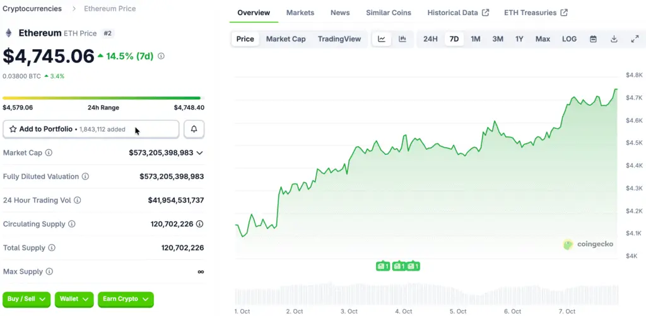This screenshot has width=646, height=316.
Task: Switch chart to Market Cap view
Action: click(x=285, y=39)
